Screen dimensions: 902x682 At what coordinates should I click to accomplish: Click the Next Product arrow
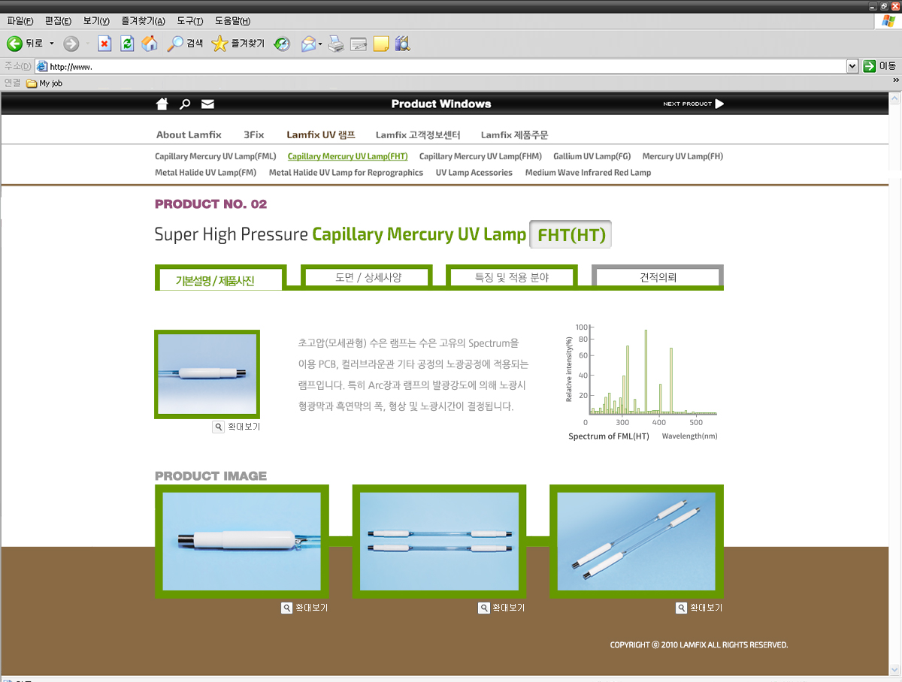coord(719,104)
